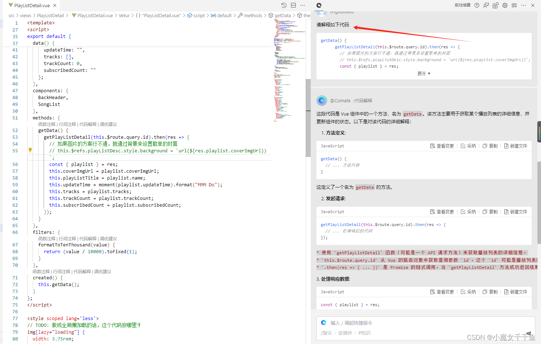Click the default breadcrumb item
This screenshot has height=344, width=541.
(x=221, y=15)
